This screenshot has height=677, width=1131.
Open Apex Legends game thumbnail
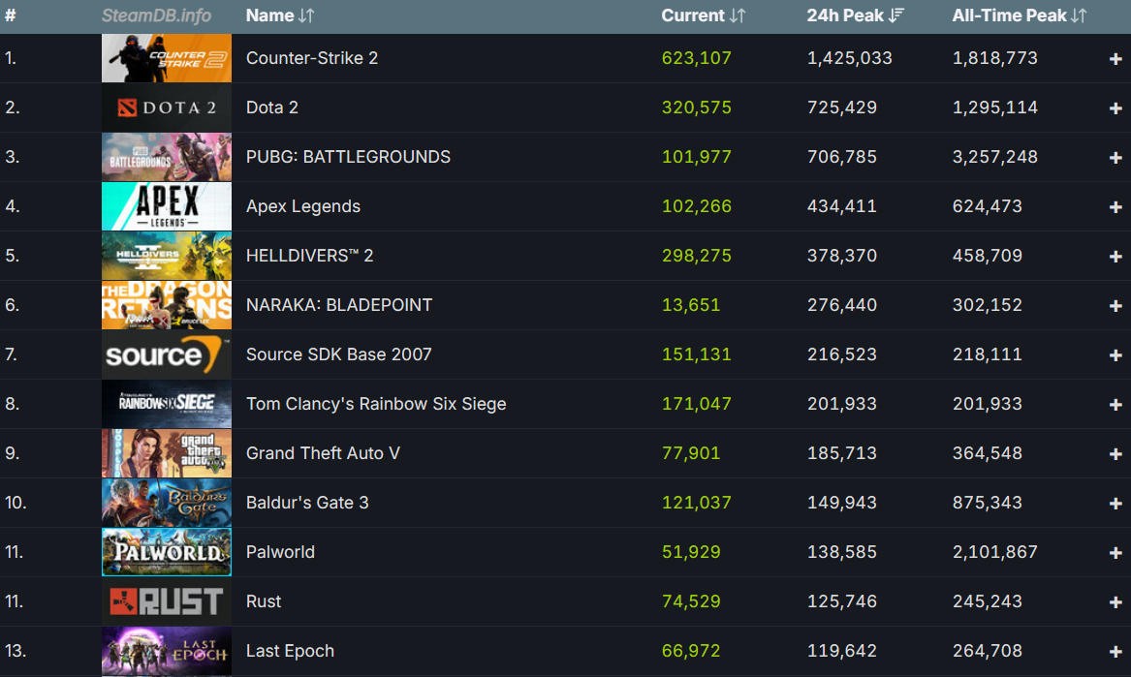(x=167, y=206)
